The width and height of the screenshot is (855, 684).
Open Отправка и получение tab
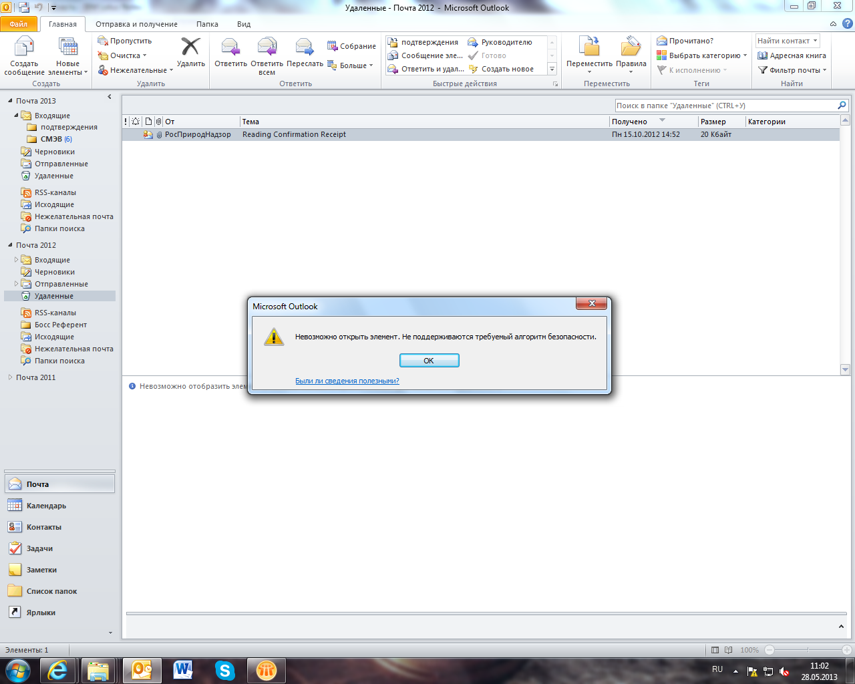tap(136, 24)
